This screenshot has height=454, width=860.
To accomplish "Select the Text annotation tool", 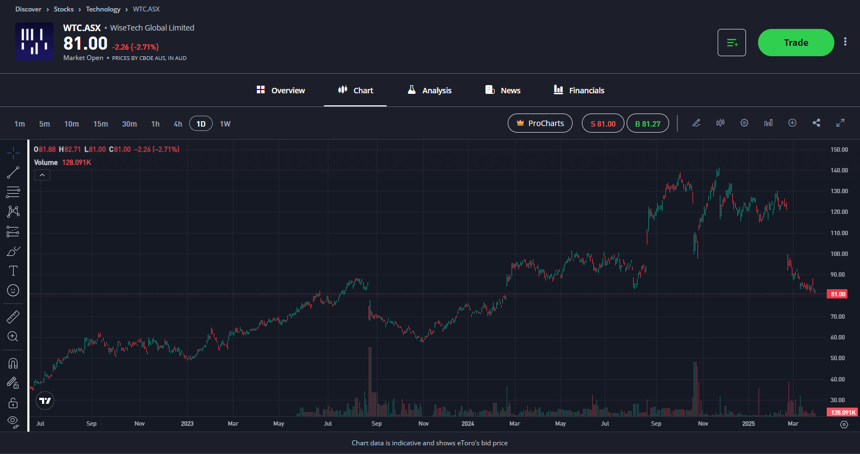I will tap(13, 271).
